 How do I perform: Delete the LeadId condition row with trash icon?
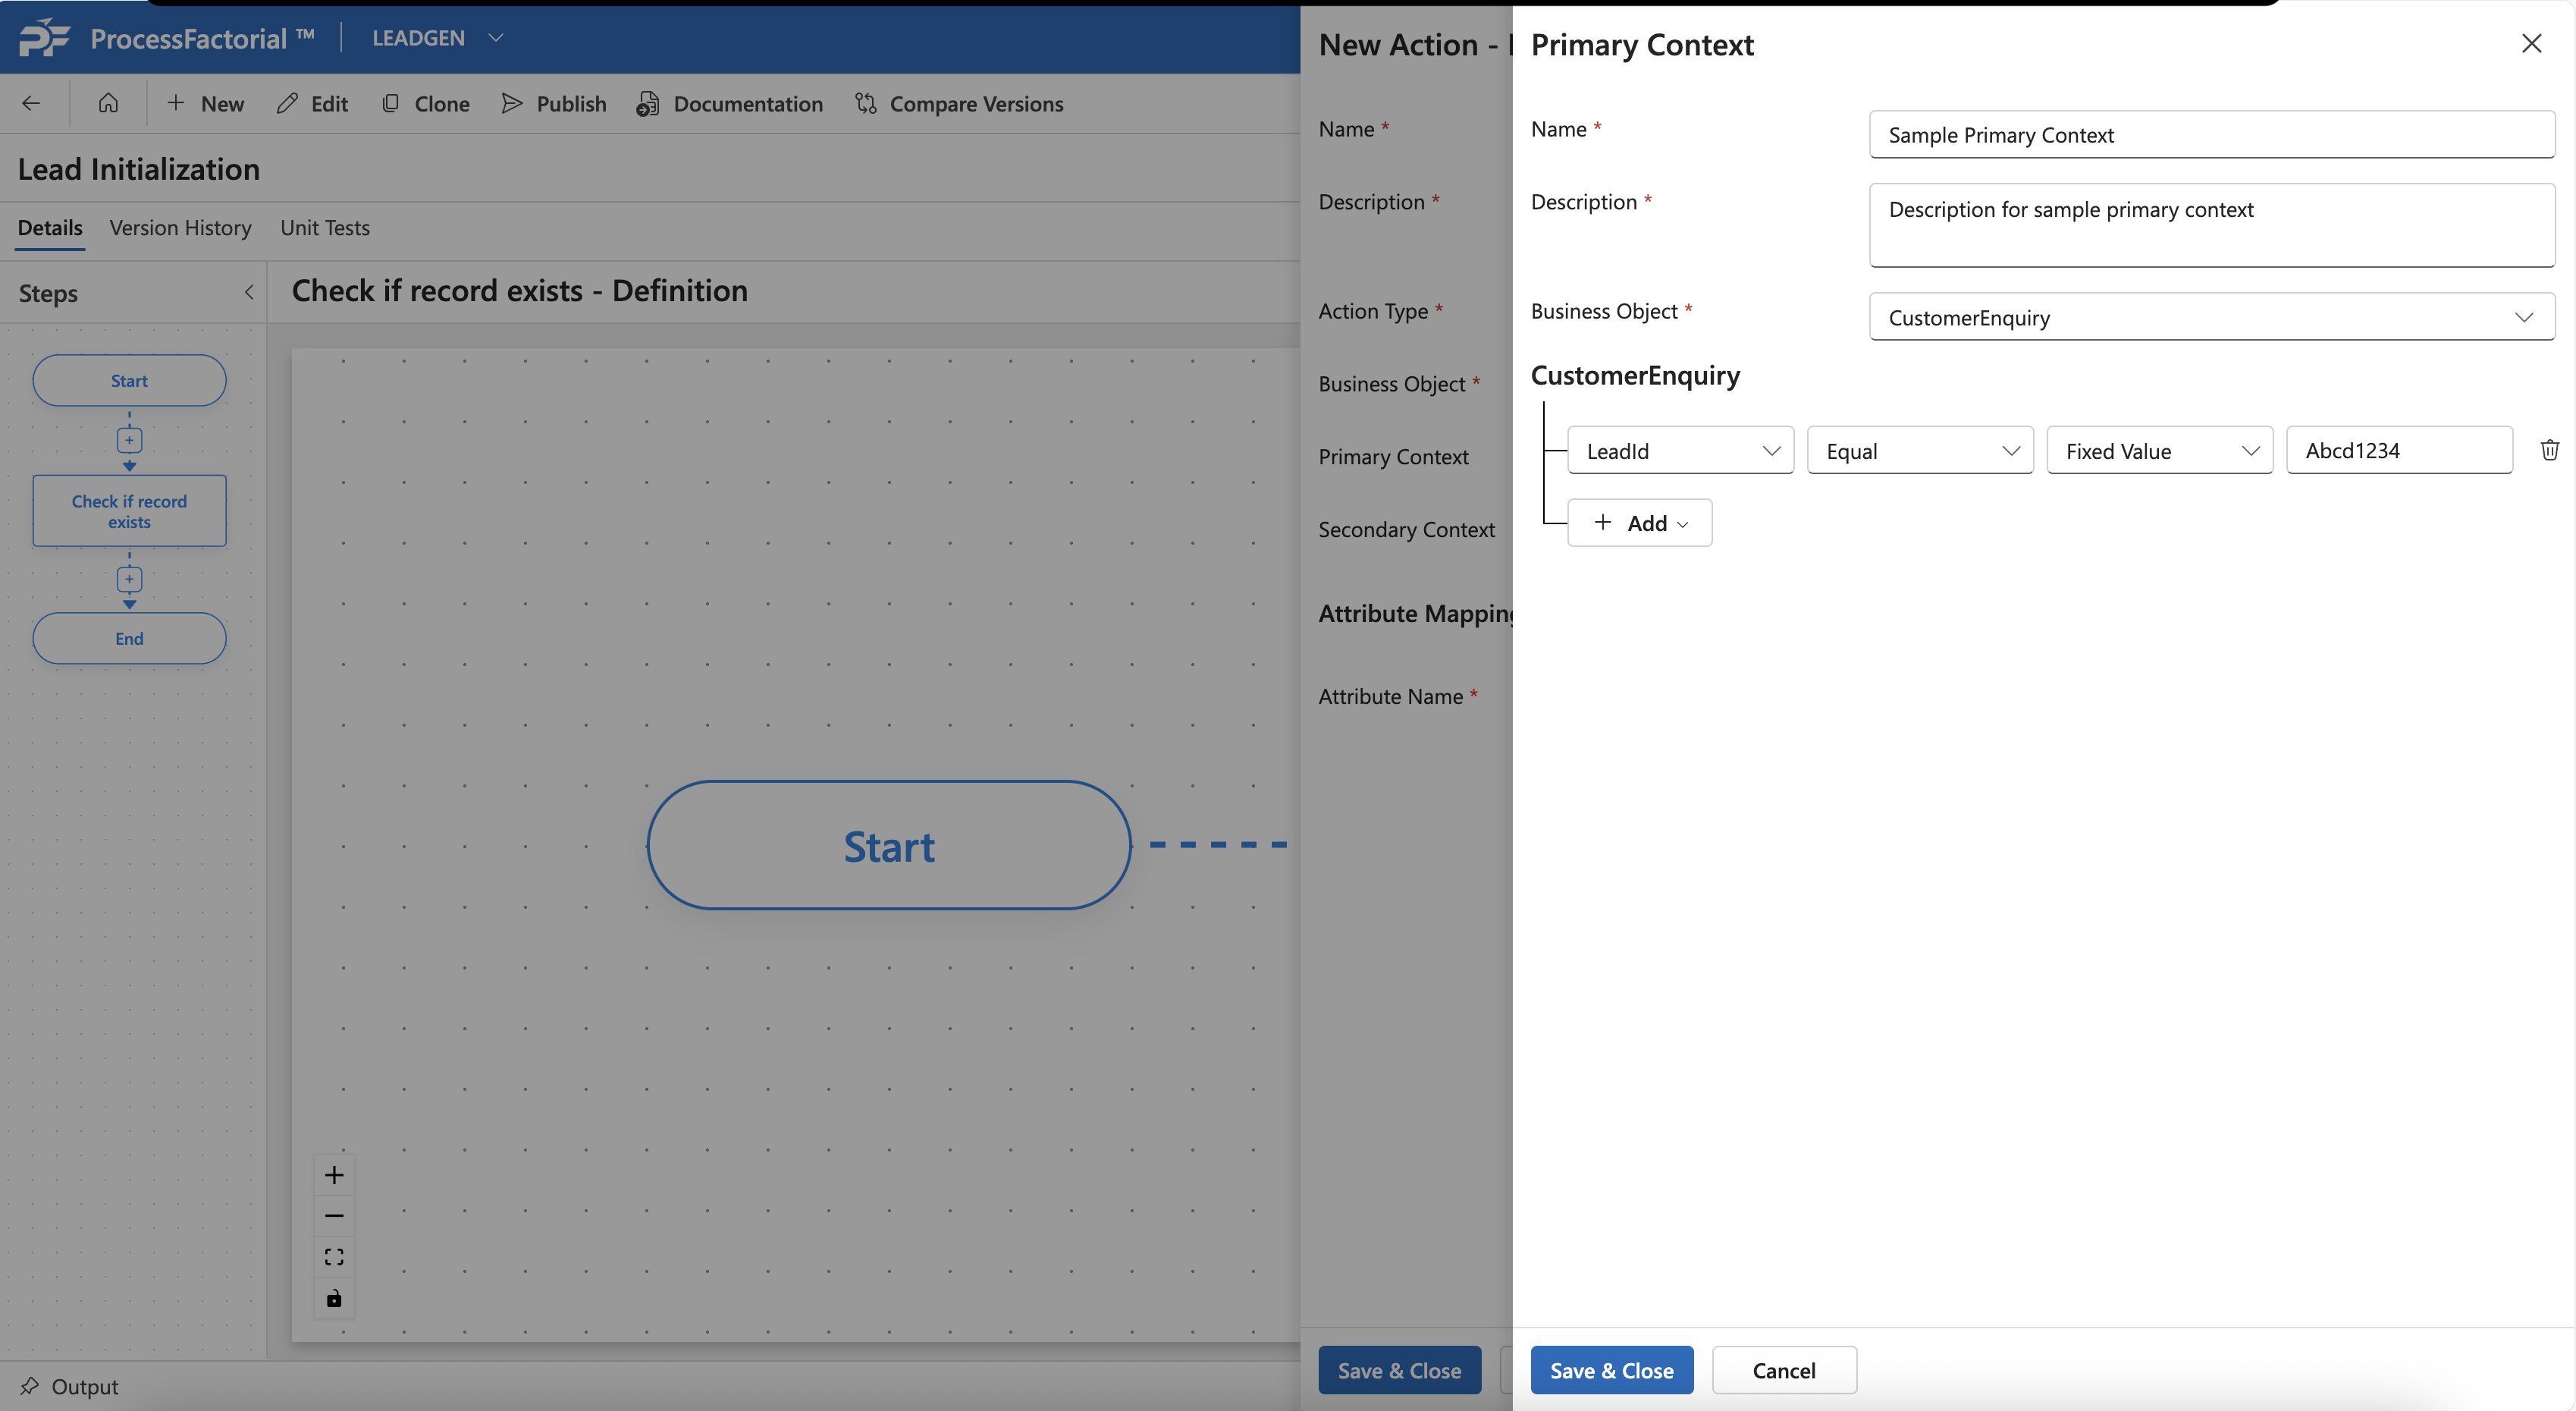click(x=2549, y=451)
